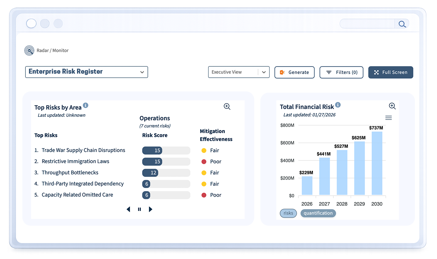Open the zoom magnifier on the Top Risks widget
The width and height of the screenshot is (437, 259).
[x=227, y=106]
